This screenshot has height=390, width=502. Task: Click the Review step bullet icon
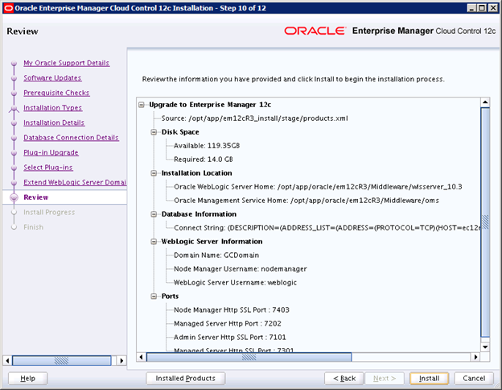pos(14,197)
